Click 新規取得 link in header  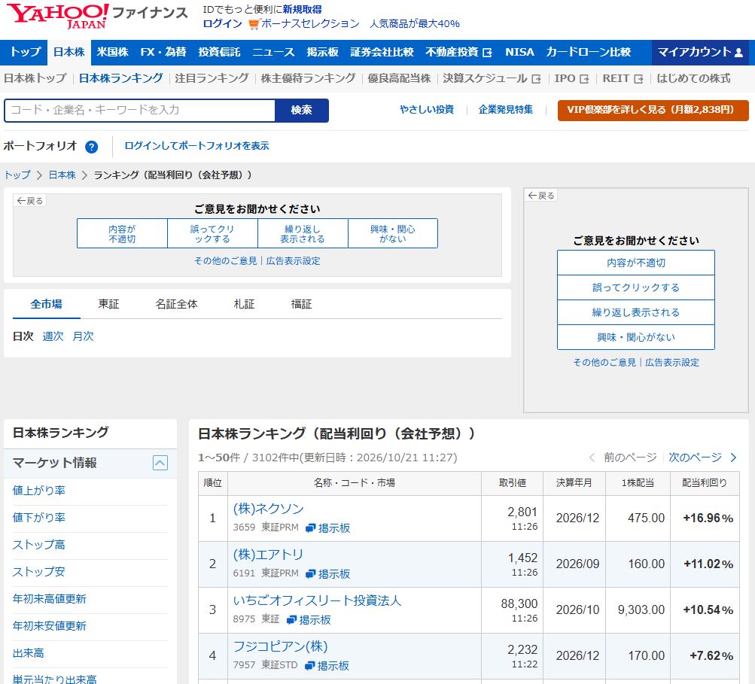pyautogui.click(x=302, y=9)
